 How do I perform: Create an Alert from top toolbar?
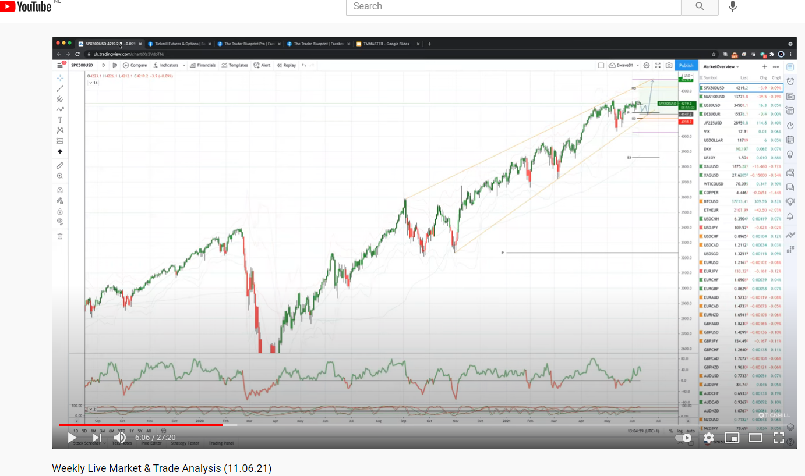[x=262, y=65]
